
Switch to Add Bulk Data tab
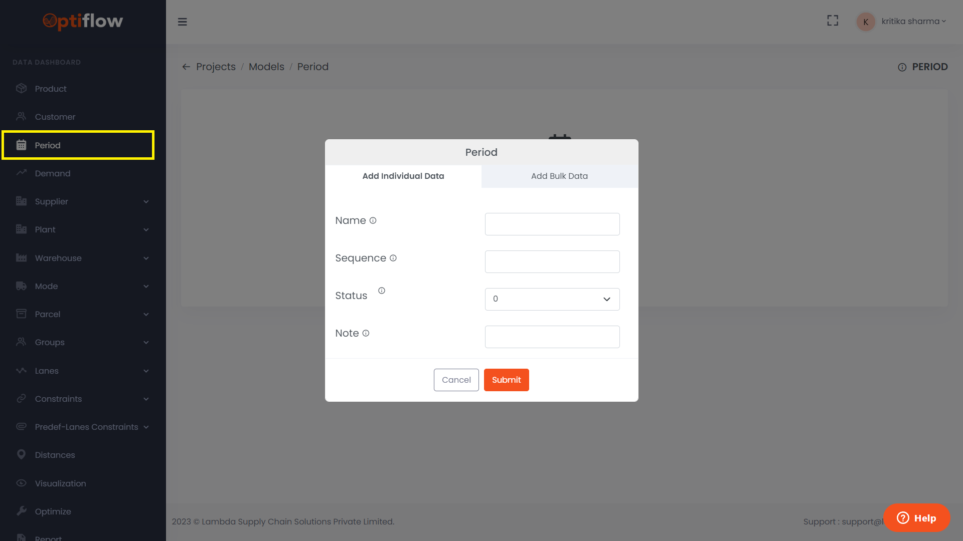[x=559, y=176]
